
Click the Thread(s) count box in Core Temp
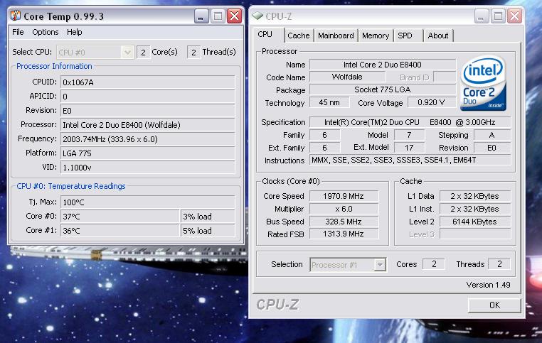point(193,52)
